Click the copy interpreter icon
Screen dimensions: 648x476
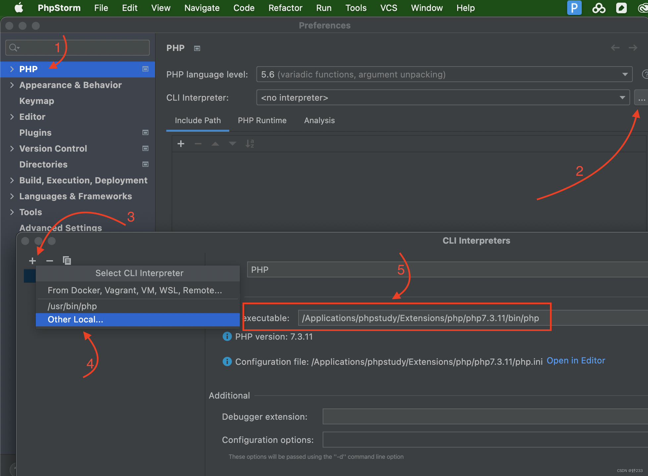67,261
